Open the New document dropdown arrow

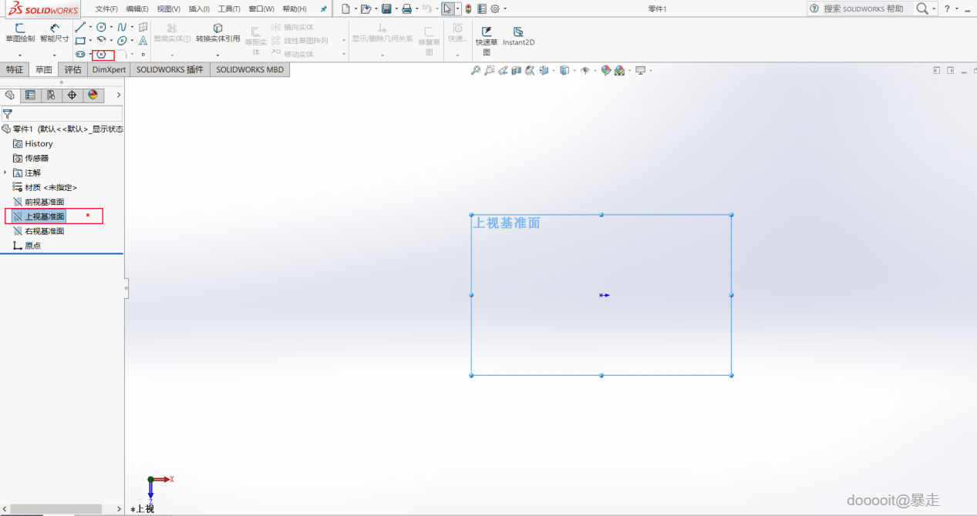(355, 8)
